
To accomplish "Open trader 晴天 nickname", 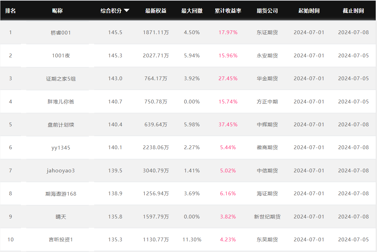I will click(61, 217).
